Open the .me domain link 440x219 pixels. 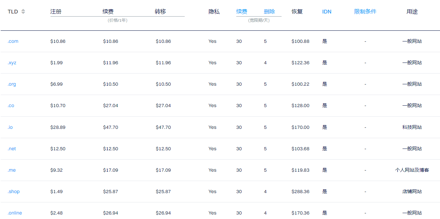pyautogui.click(x=11, y=170)
